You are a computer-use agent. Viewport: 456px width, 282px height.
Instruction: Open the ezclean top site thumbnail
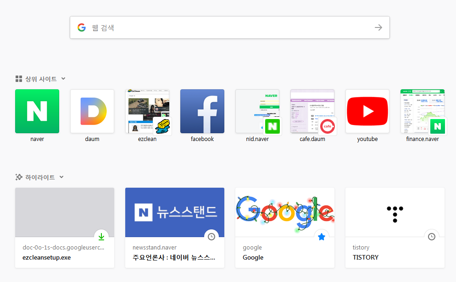pyautogui.click(x=147, y=111)
